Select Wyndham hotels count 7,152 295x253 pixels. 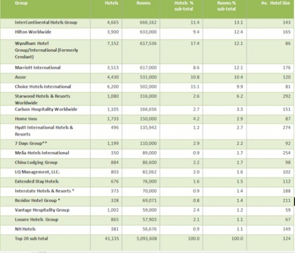point(113,44)
